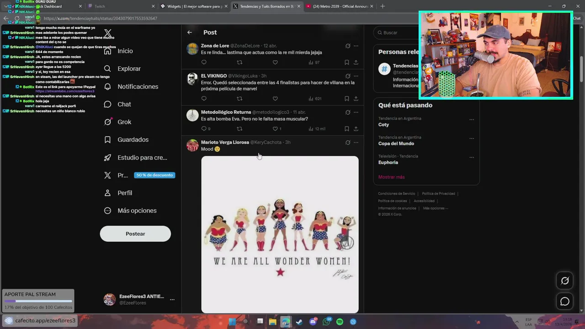Open Política de Privacidad link

coord(438,194)
